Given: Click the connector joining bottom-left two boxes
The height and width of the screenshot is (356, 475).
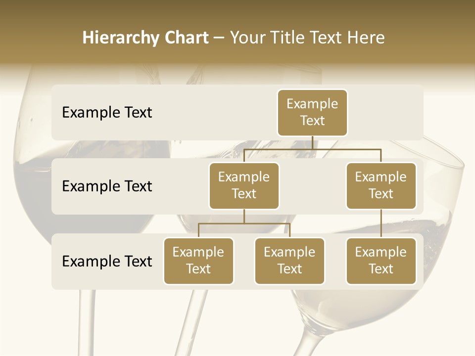Looking at the screenshot, I should [x=244, y=223].
